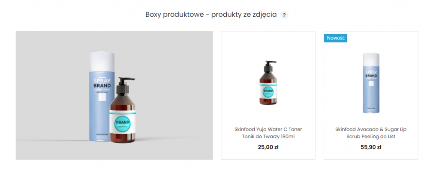Click the Nowość badge
The height and width of the screenshot is (173, 439).
(335, 38)
